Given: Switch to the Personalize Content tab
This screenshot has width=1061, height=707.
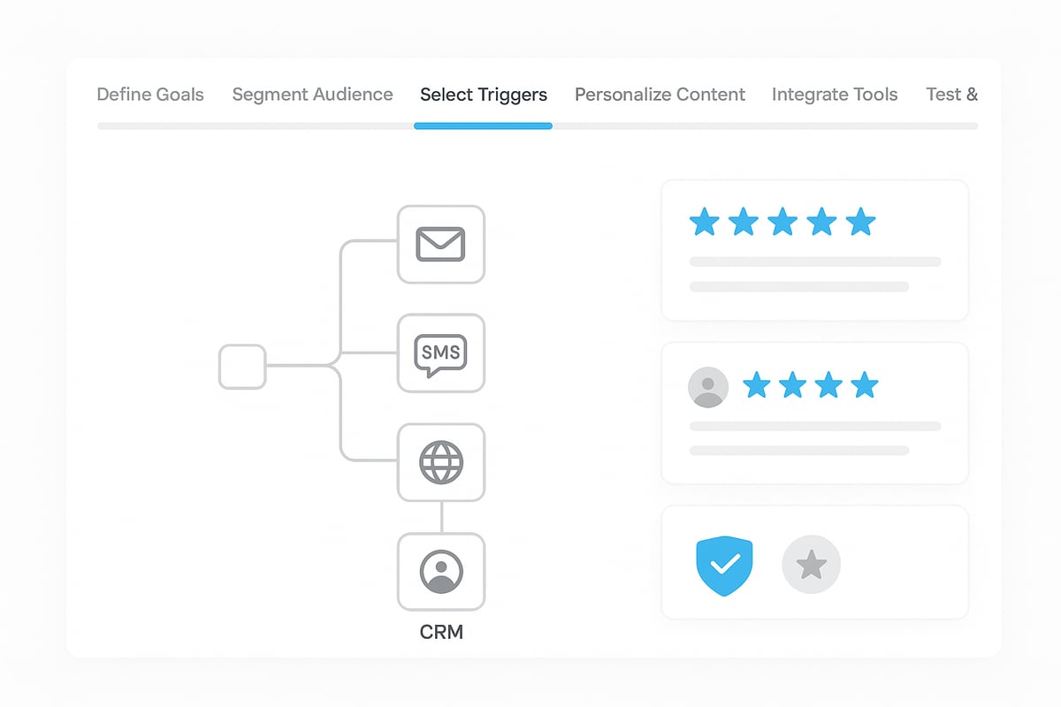Looking at the screenshot, I should [660, 95].
